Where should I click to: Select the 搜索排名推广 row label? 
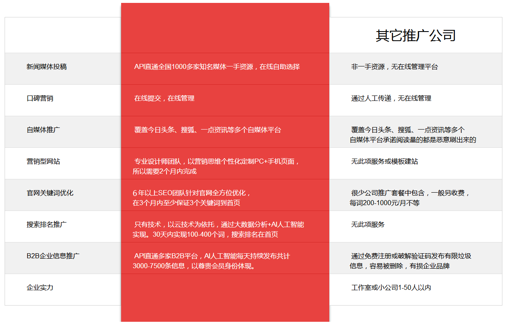tap(47, 225)
